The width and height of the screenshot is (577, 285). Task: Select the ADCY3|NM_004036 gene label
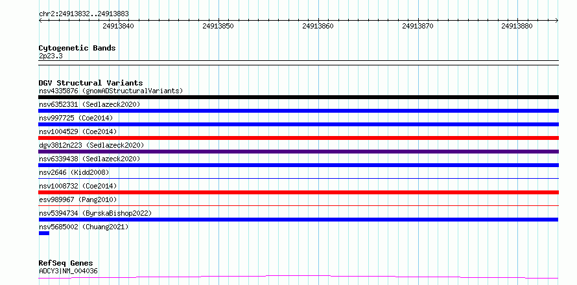point(68,271)
